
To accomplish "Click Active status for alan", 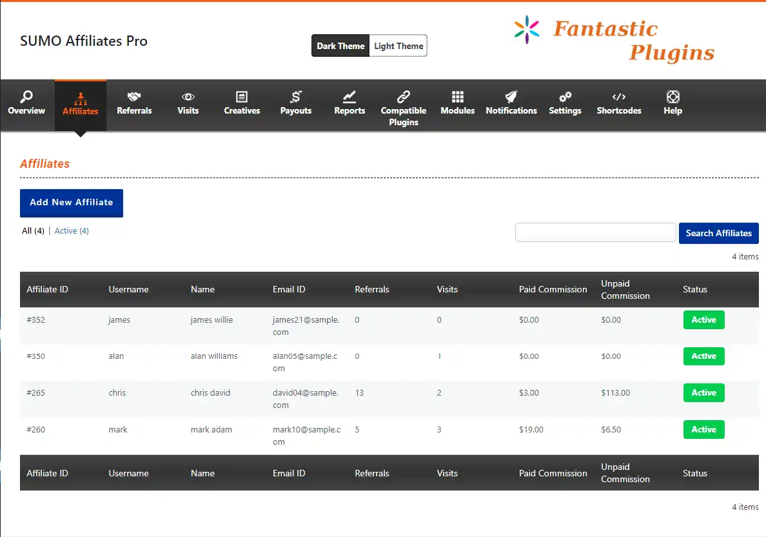I will 703,356.
